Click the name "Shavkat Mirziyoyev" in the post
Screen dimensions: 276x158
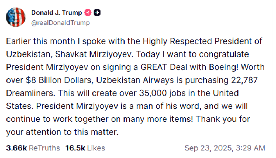(95, 54)
